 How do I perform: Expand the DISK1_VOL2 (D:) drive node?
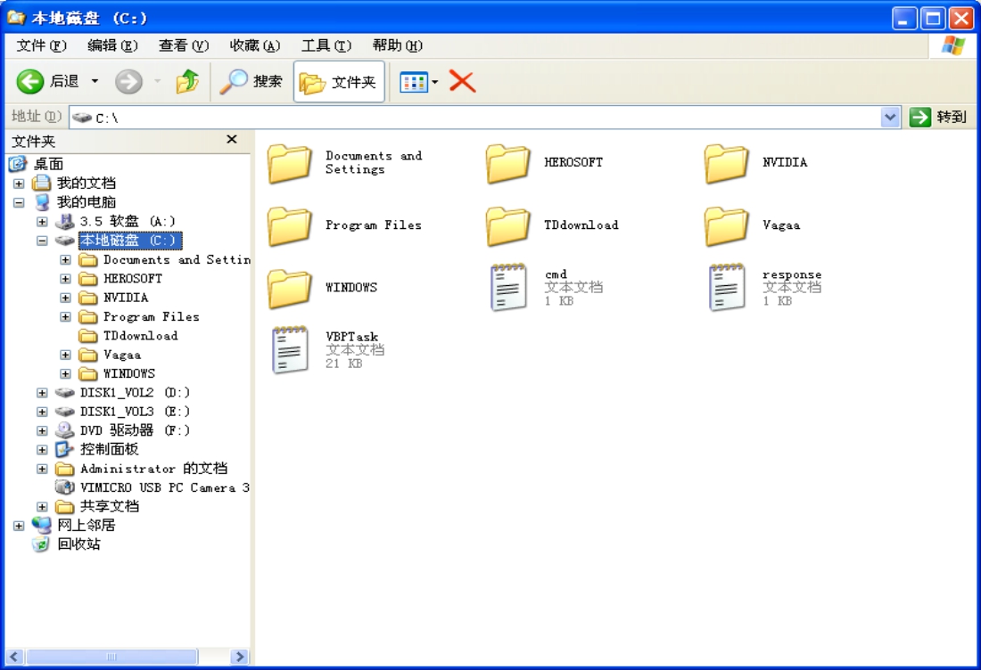tap(42, 392)
